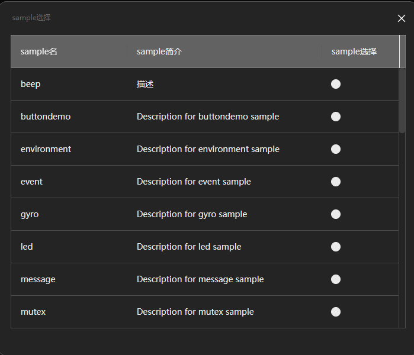
Task: Click Description for led sample text
Action: 189,247
